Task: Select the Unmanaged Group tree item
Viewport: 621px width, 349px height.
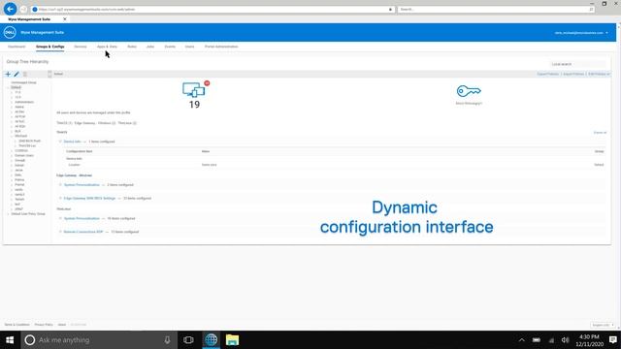Action: coord(23,82)
